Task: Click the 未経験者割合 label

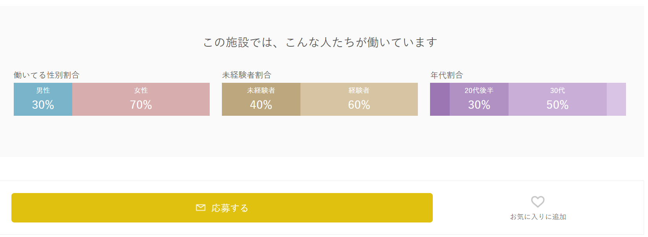Action: (x=247, y=75)
